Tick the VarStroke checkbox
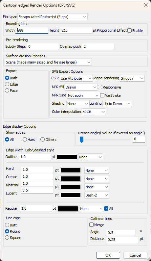The image size is (151, 261). [x=102, y=95]
